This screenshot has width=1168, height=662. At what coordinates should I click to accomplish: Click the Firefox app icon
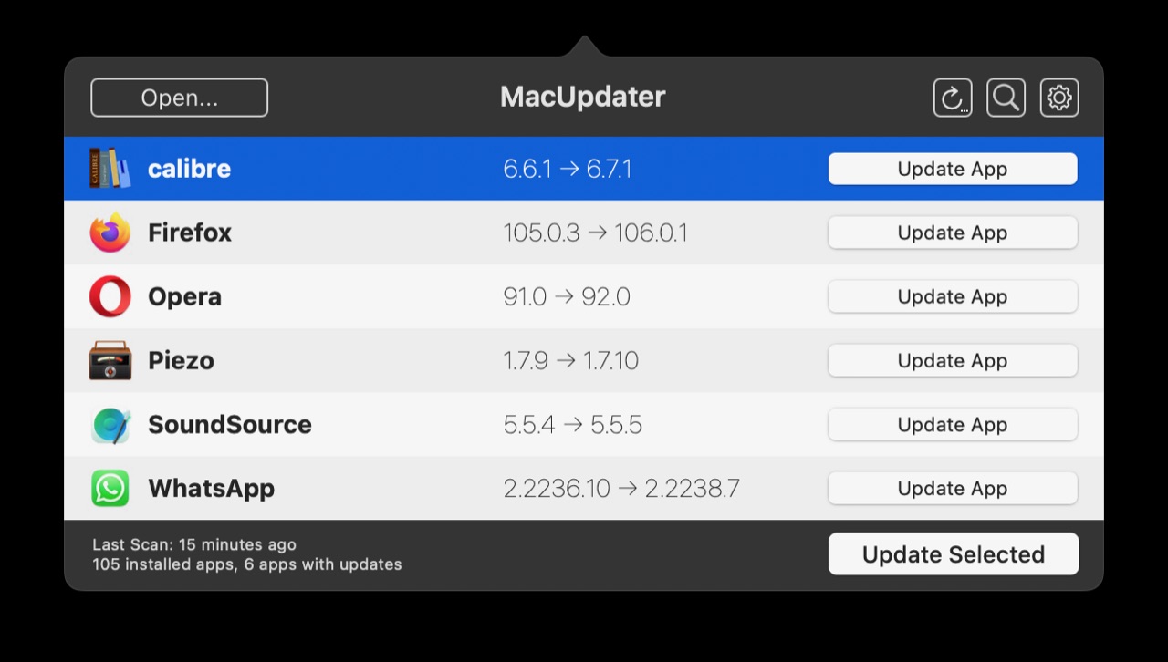point(109,233)
